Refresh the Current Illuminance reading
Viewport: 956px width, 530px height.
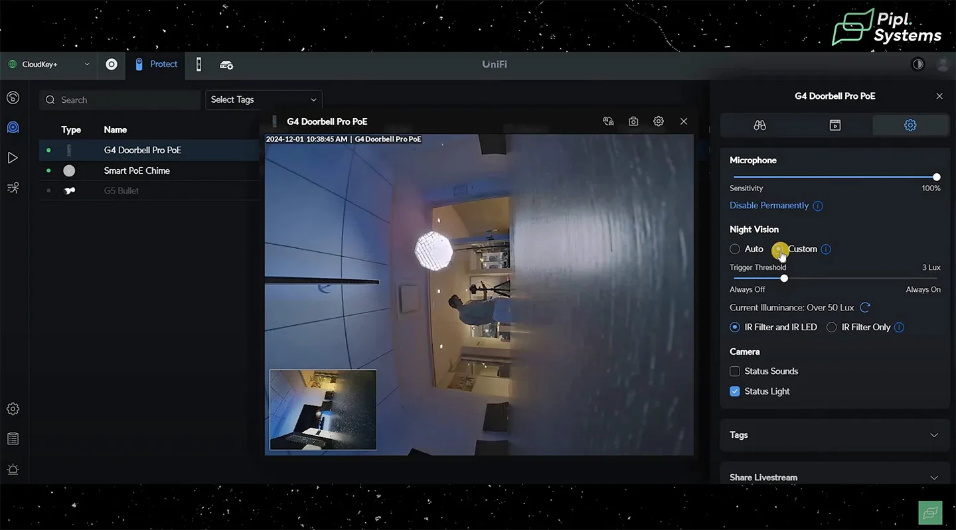click(x=865, y=308)
